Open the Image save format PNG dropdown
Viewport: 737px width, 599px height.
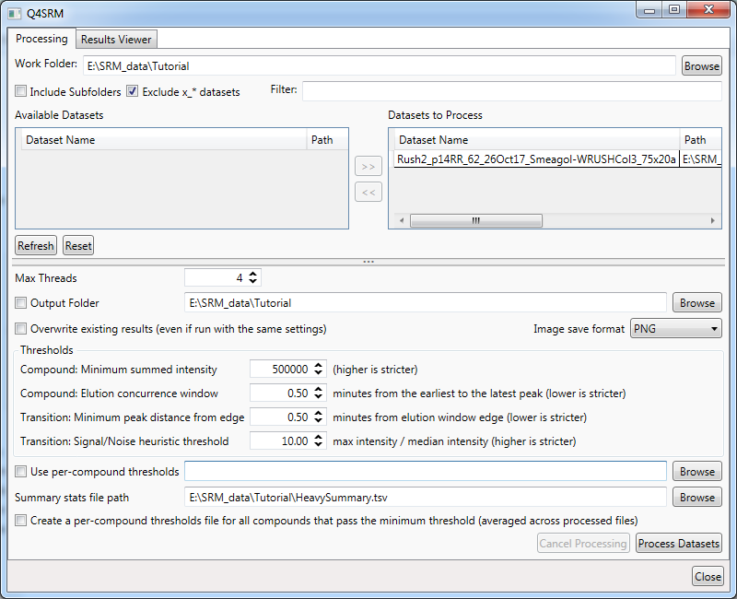(676, 329)
